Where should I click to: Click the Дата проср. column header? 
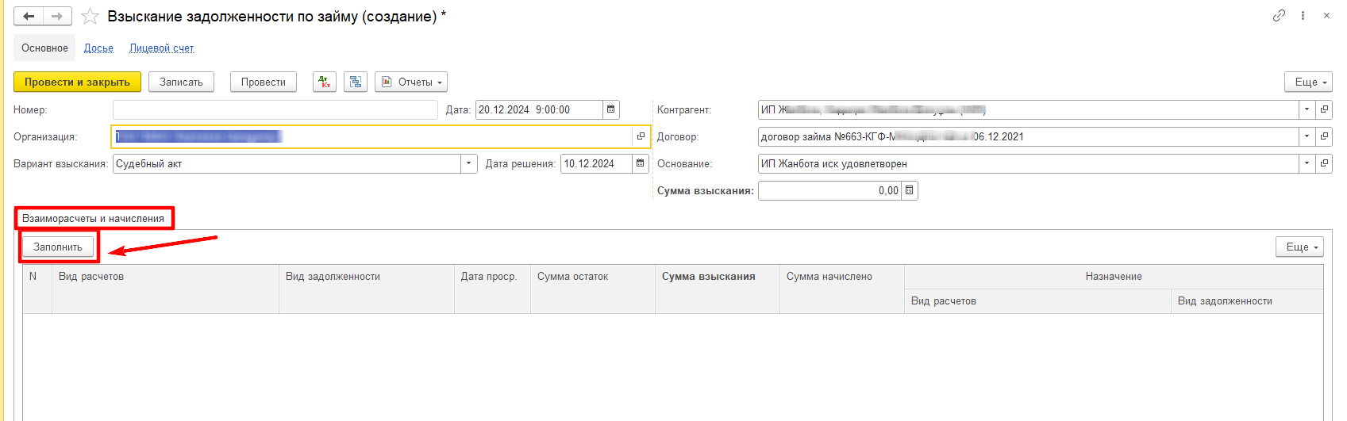pos(492,289)
